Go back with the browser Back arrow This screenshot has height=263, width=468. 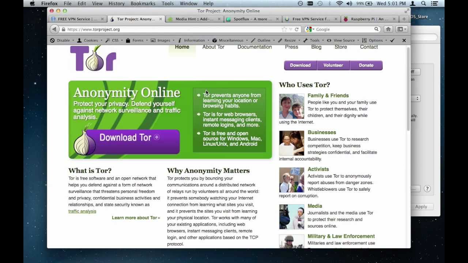[x=54, y=29]
